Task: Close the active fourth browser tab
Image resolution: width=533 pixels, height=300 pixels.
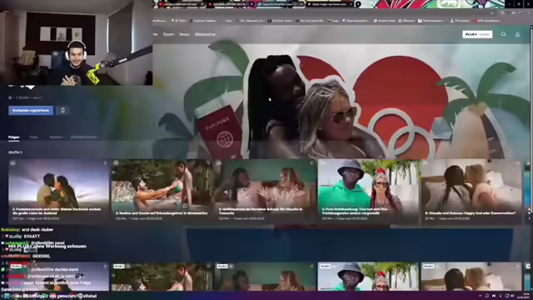Action: [x=351, y=4]
